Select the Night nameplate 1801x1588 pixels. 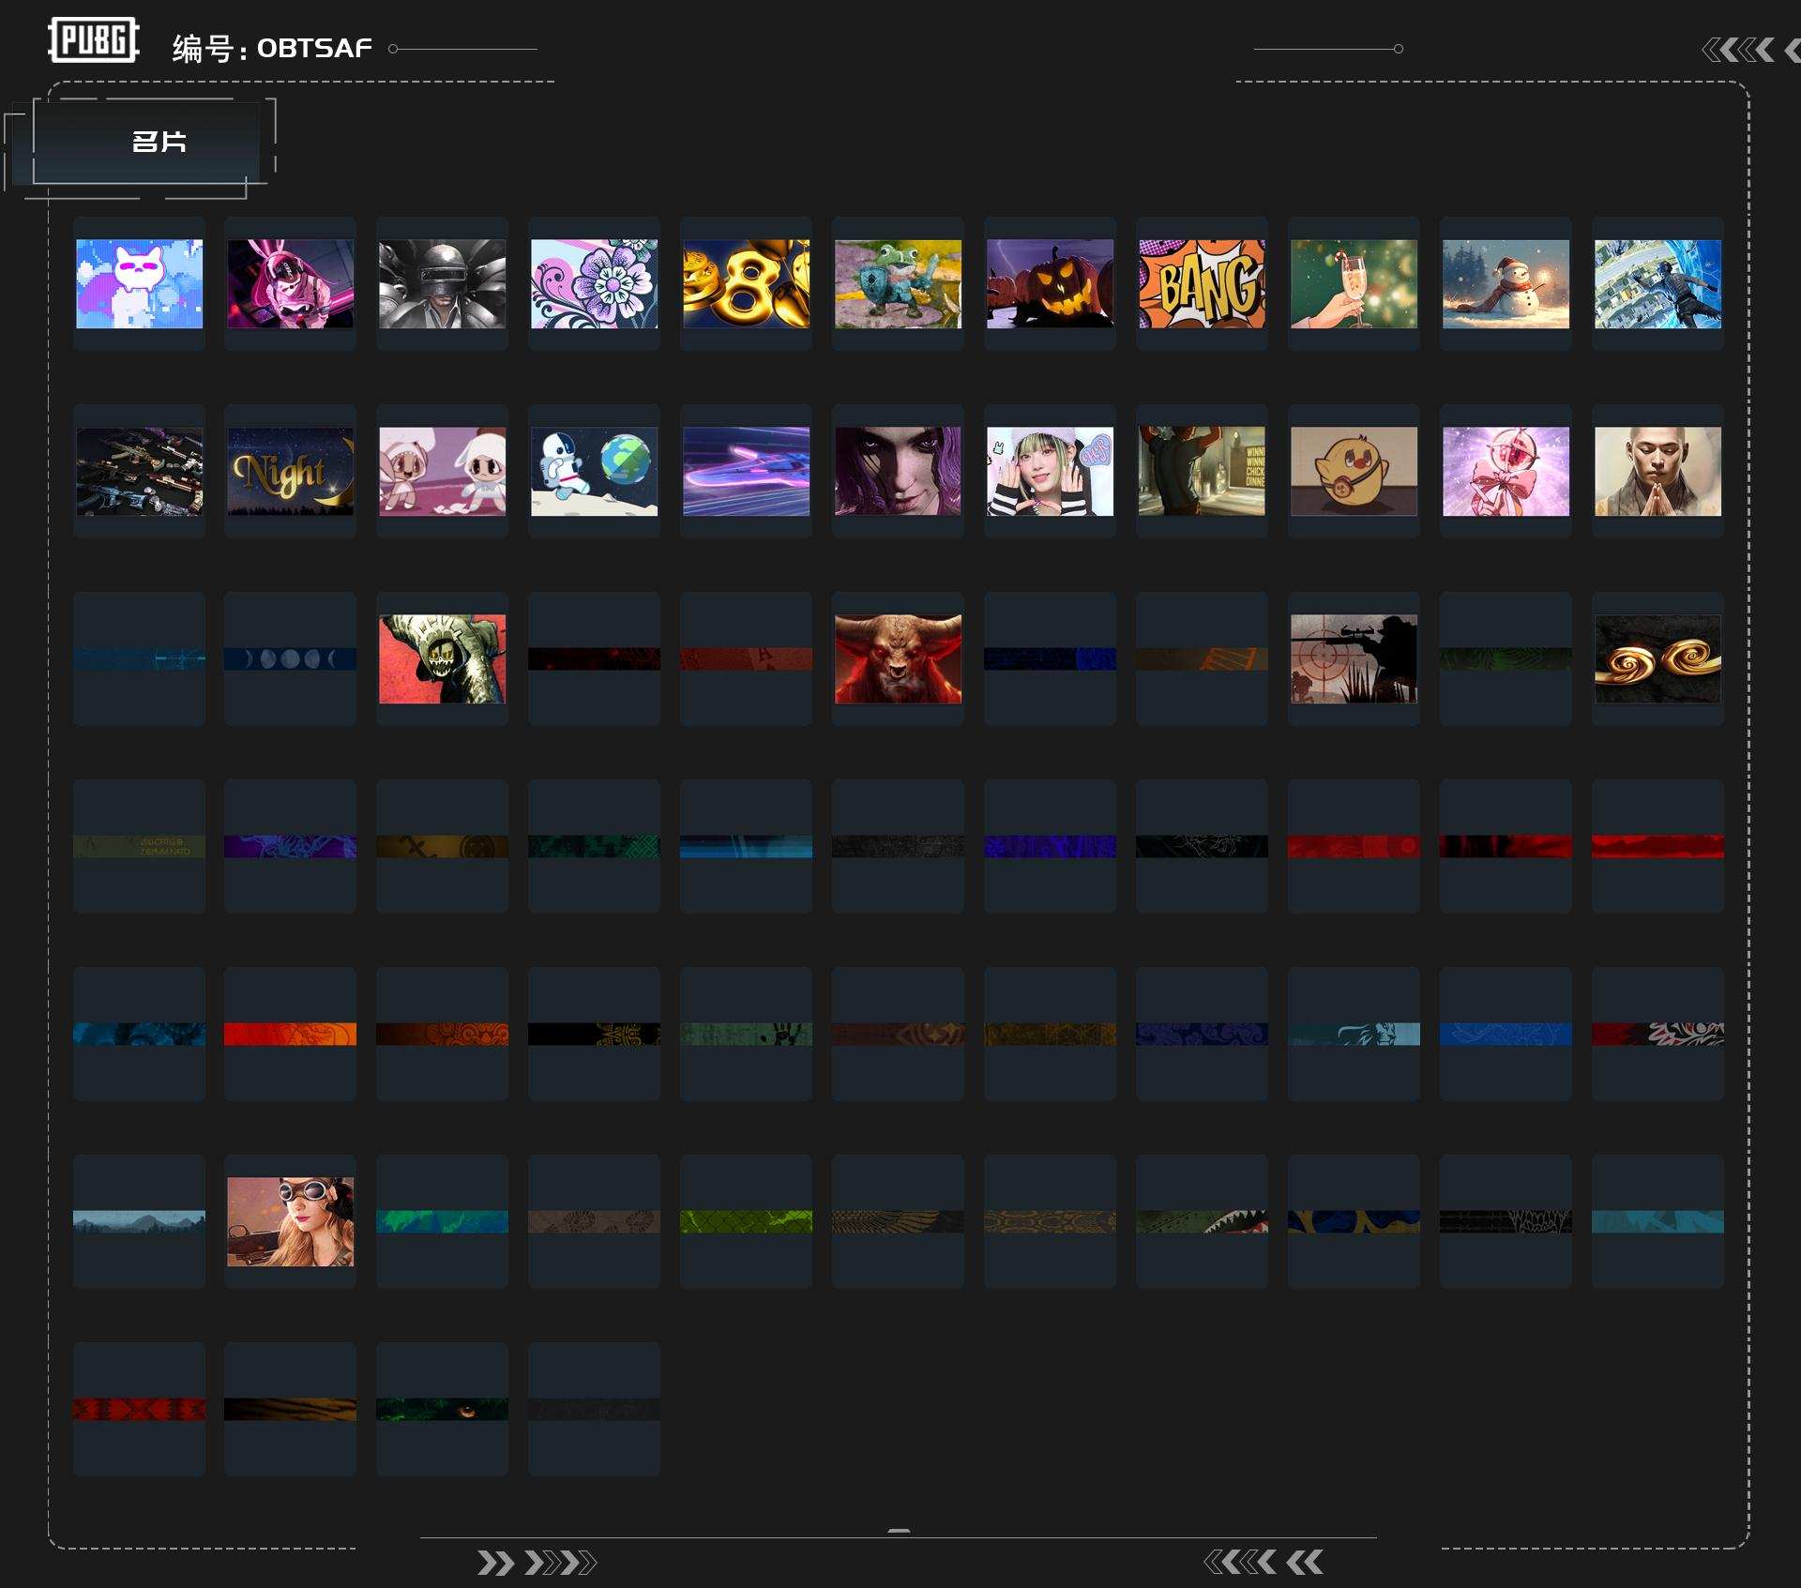pyautogui.click(x=291, y=472)
